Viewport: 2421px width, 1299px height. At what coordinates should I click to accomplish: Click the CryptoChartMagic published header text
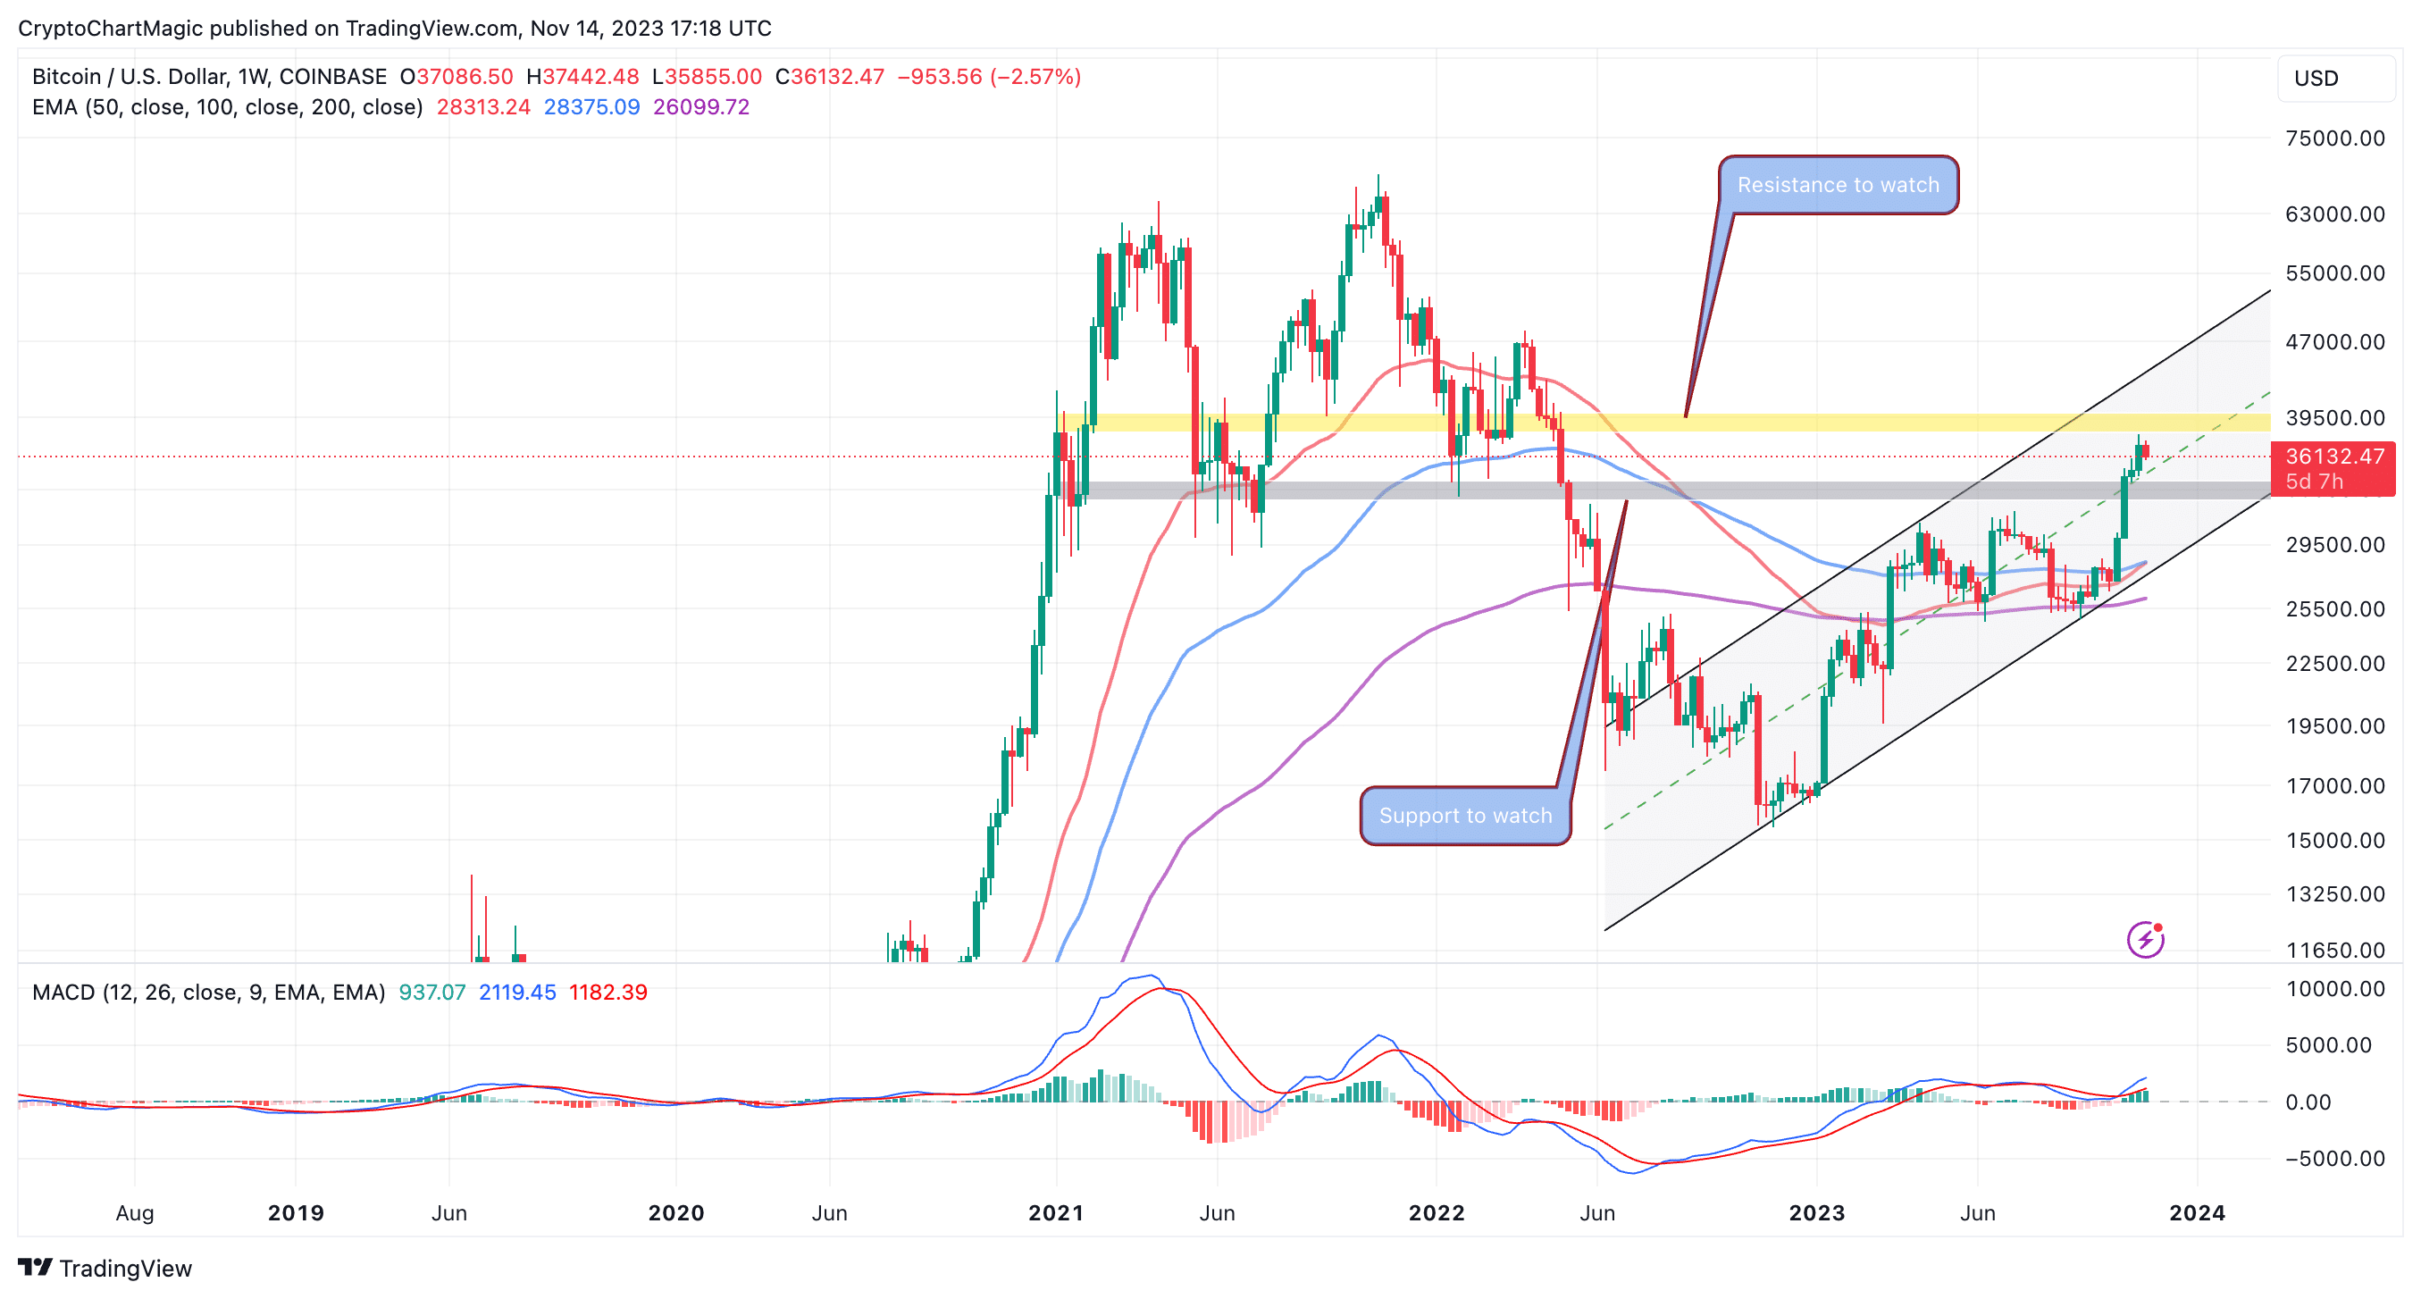pos(395,29)
